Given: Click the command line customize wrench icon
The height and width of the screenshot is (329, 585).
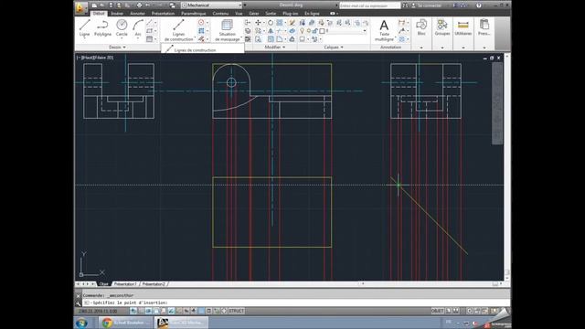Looking at the screenshot, I should (78, 302).
